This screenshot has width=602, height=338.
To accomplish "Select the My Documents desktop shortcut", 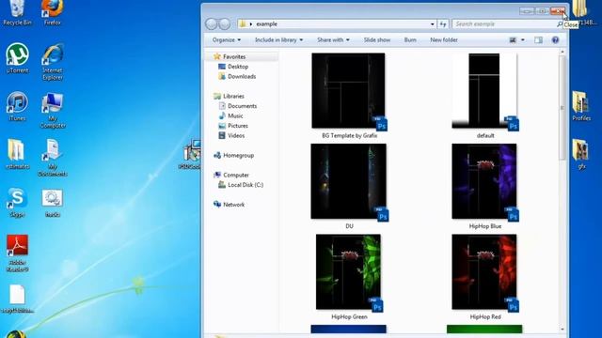I will (x=53, y=158).
